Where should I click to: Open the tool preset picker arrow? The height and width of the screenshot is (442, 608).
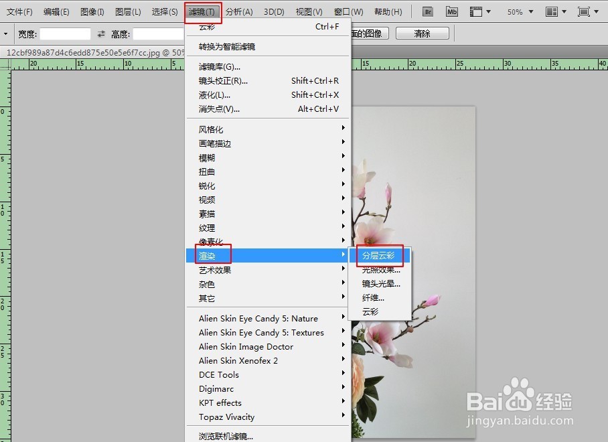(x=5, y=34)
